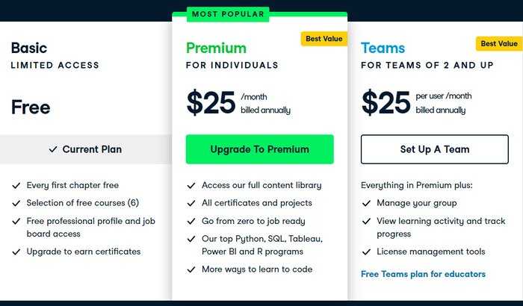Select the Premium plan heading
Image resolution: width=523 pixels, height=306 pixels.
click(216, 48)
